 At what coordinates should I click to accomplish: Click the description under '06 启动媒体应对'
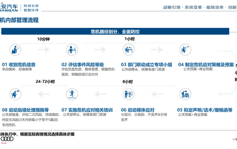[144, 117]
